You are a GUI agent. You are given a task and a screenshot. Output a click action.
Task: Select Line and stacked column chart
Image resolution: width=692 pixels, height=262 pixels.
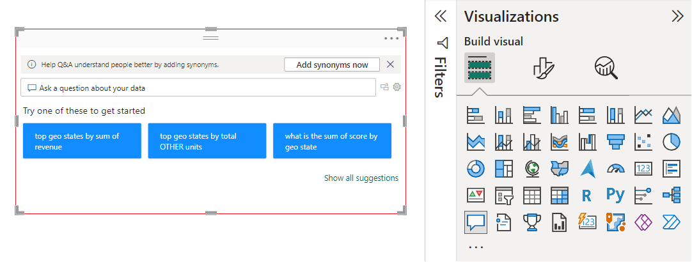pos(503,142)
